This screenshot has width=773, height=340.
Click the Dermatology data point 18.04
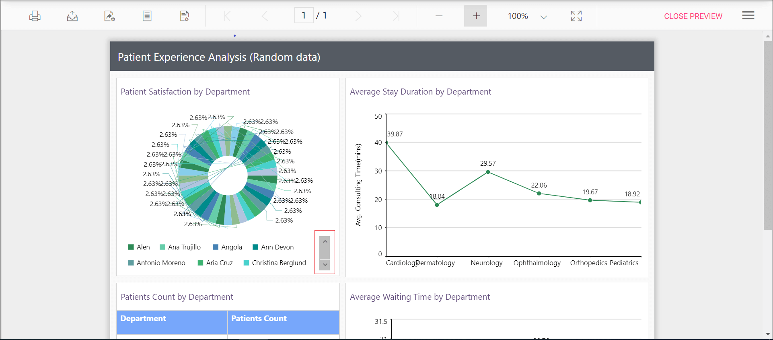[437, 205]
